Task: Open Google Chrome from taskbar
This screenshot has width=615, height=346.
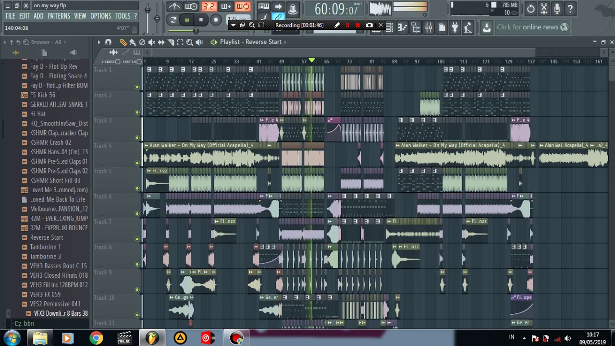Action: click(x=96, y=338)
